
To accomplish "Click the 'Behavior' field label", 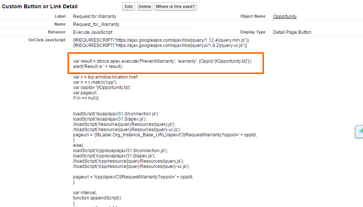I will pyautogui.click(x=57, y=32).
